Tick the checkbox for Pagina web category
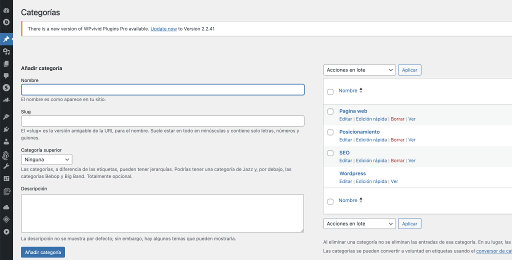Screen dimensions: 512x260 pos(330,111)
